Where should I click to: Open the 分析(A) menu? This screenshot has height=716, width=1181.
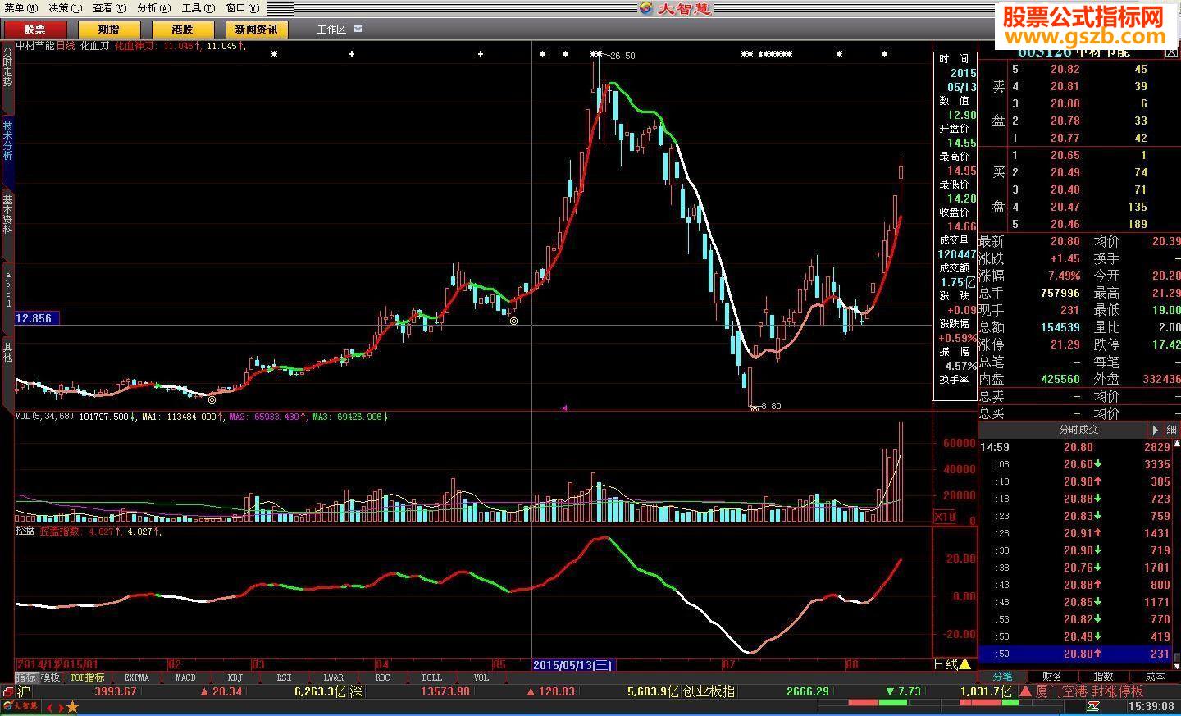pos(153,8)
